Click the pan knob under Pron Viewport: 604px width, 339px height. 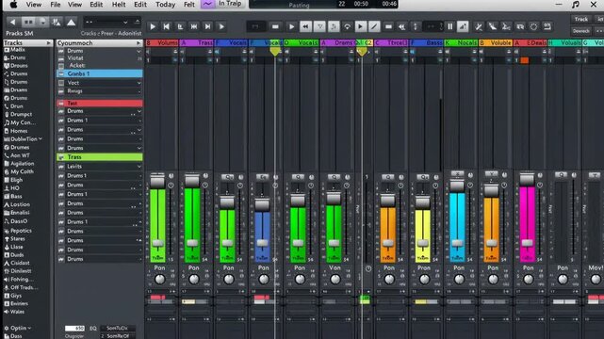(x=424, y=280)
